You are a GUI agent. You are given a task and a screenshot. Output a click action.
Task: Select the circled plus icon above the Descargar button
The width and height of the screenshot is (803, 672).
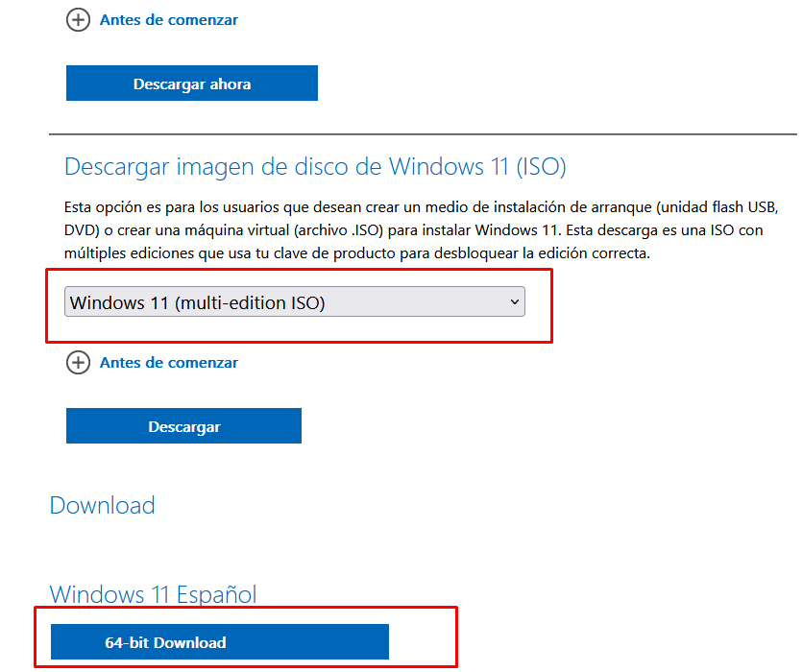pyautogui.click(x=78, y=363)
